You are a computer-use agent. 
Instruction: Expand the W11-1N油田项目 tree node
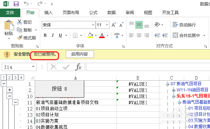(174, 90)
